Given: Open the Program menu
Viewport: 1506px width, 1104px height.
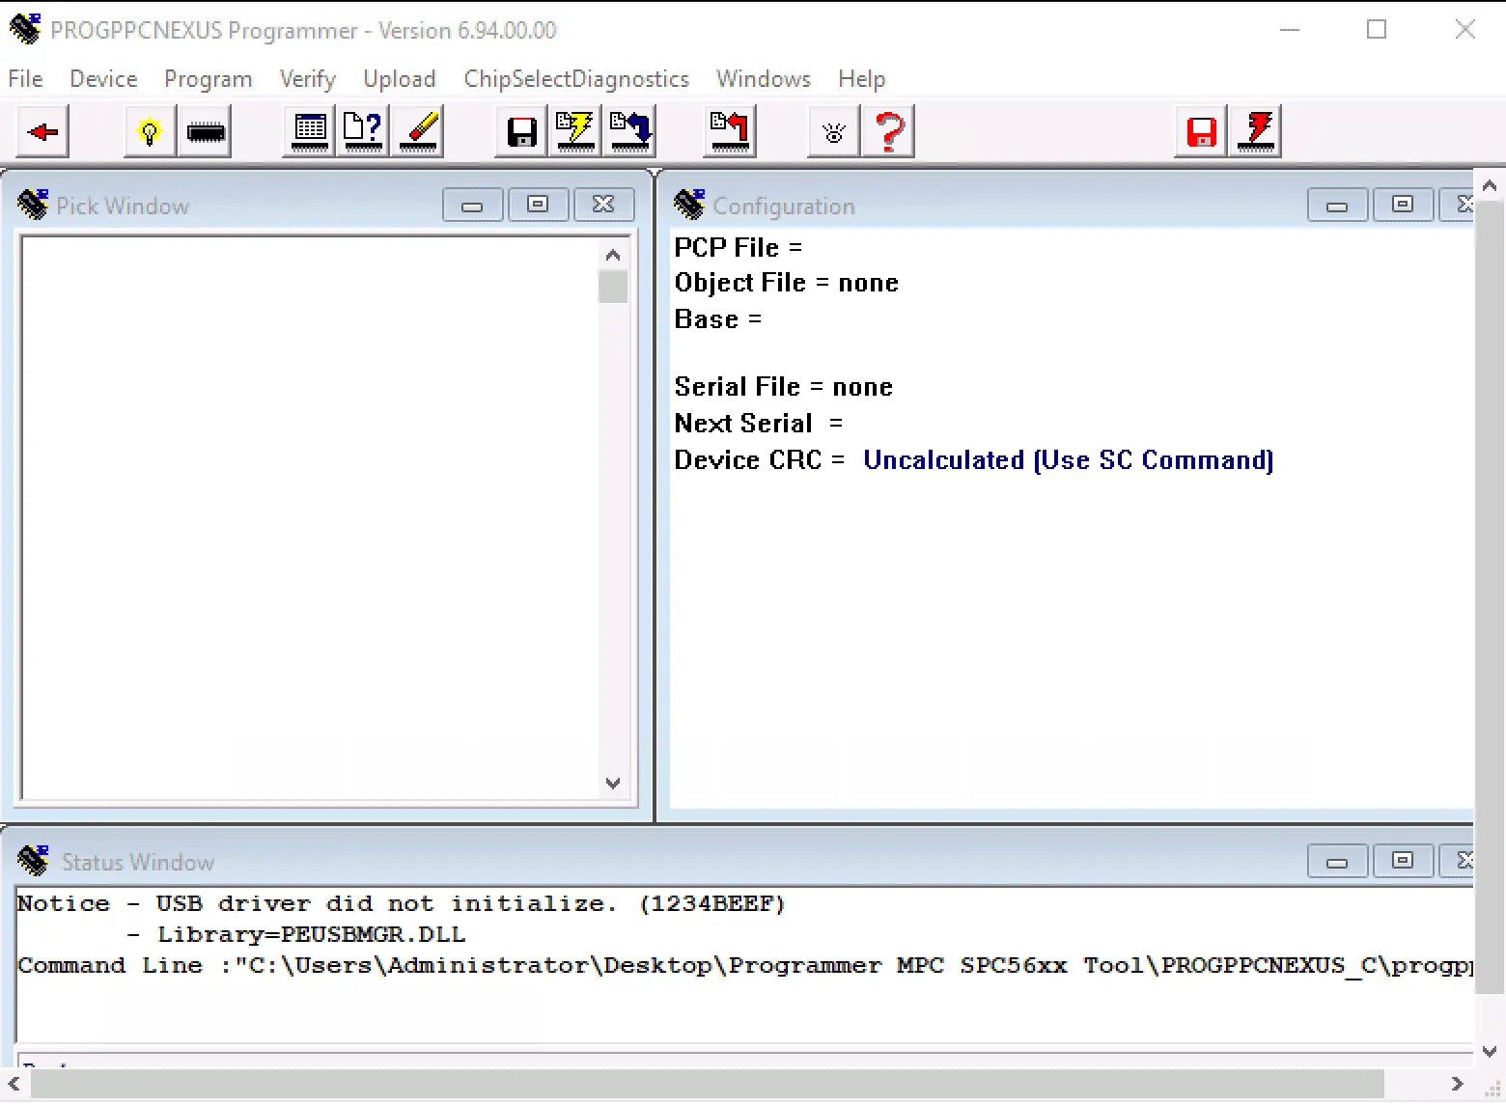Looking at the screenshot, I should (x=208, y=79).
